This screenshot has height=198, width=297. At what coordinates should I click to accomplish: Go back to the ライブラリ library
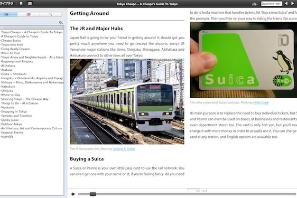pos(7,3)
